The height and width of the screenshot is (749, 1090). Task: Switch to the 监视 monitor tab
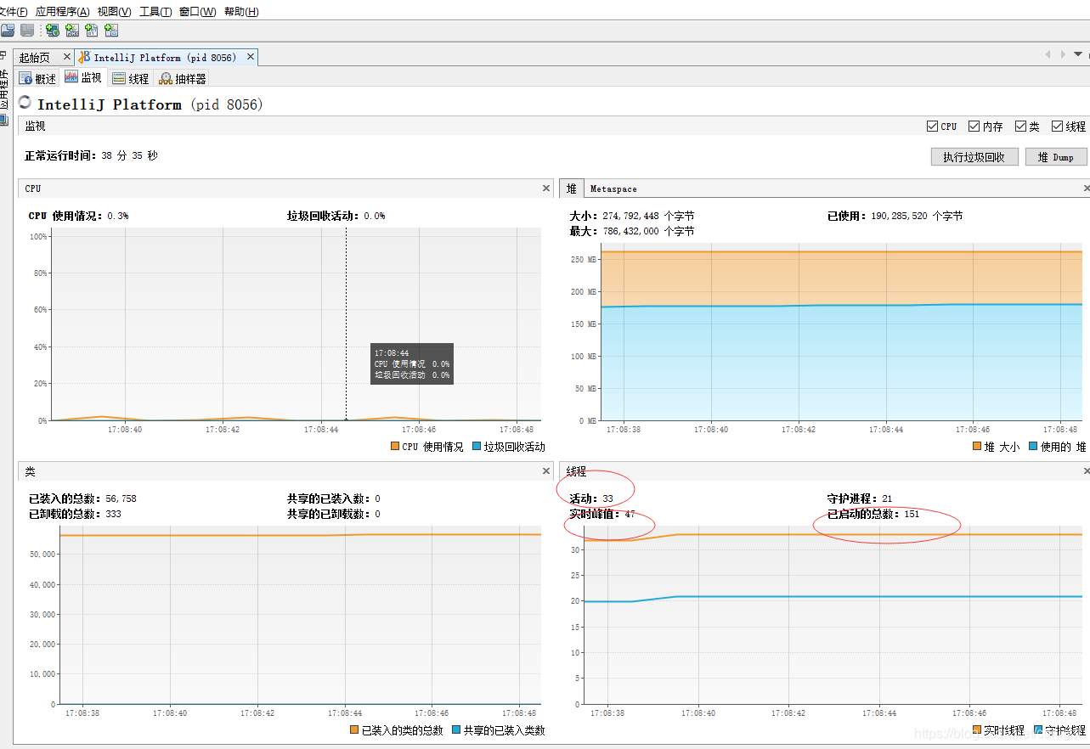83,78
